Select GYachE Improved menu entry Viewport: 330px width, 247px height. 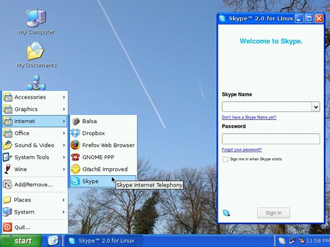(x=103, y=169)
